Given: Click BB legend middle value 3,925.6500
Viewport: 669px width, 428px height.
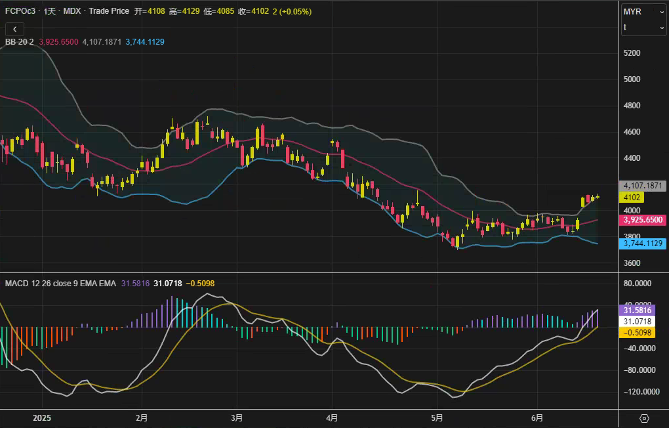Looking at the screenshot, I should click(59, 42).
